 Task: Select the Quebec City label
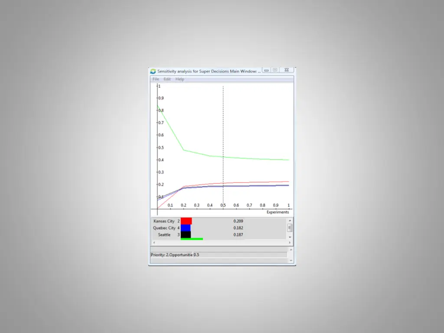[164, 228]
